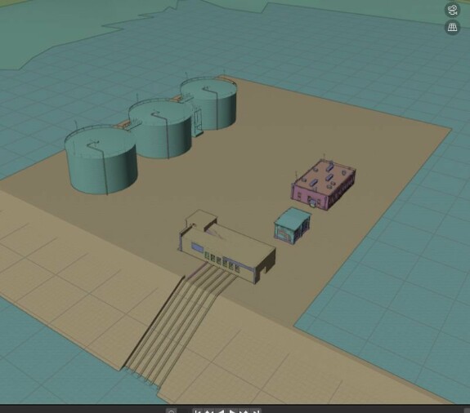
Task: Jump to the next keyframe
Action: pyautogui.click(x=244, y=411)
